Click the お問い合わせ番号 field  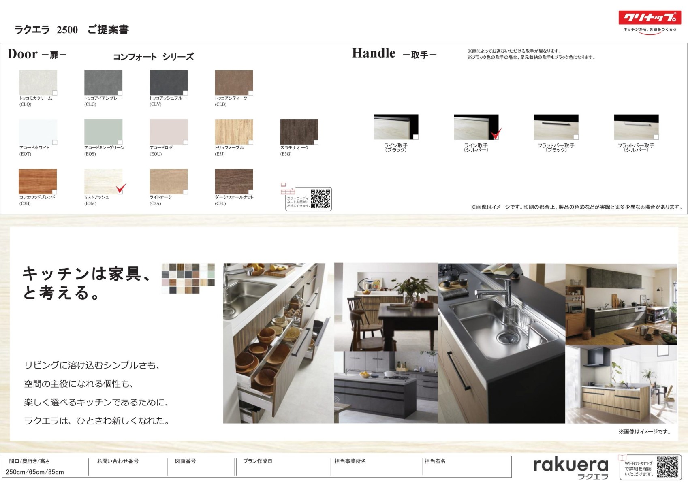[x=128, y=467]
